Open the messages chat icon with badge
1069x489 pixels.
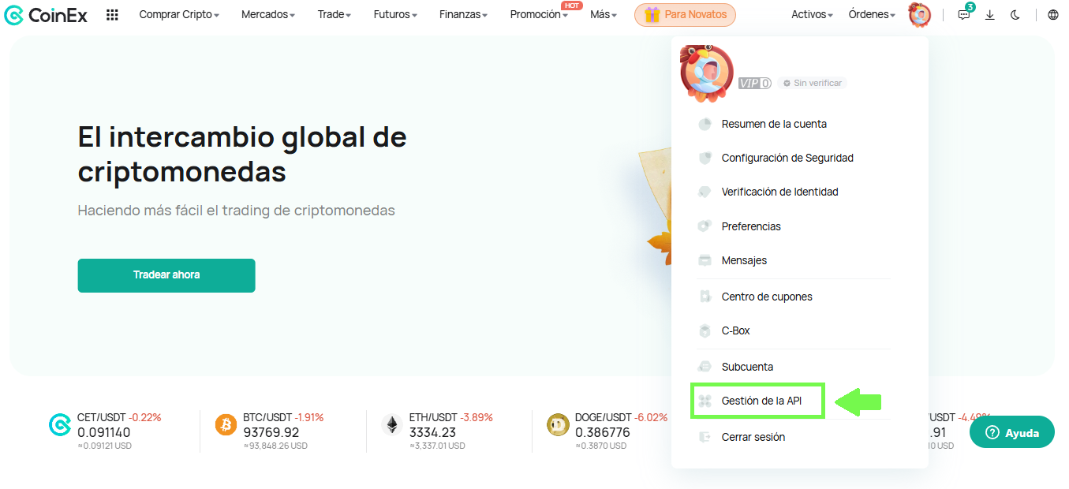coord(964,14)
